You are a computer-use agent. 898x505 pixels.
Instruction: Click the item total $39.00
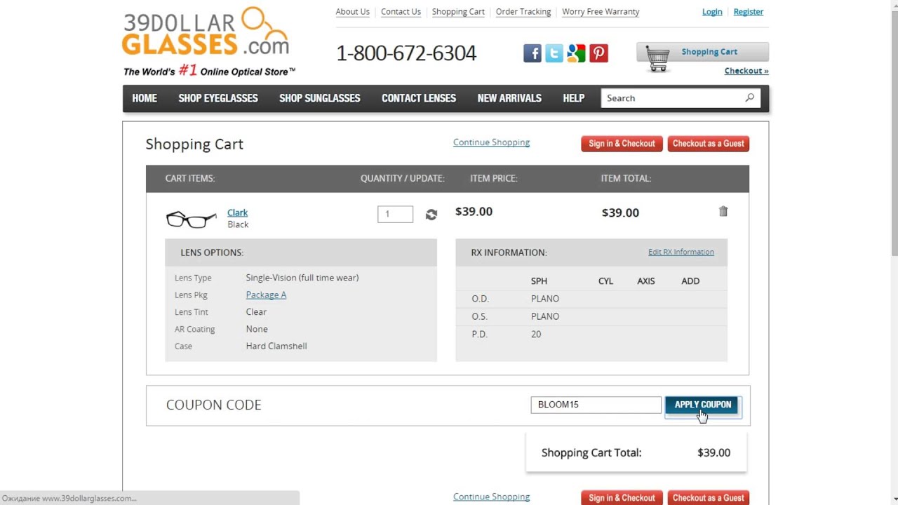tap(620, 213)
